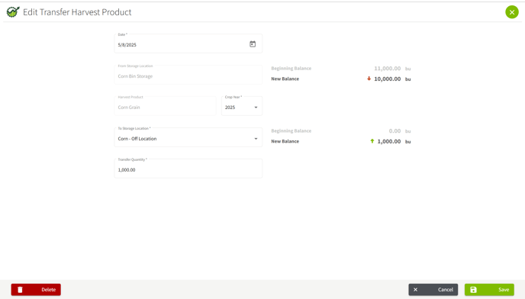Screen dimensions: 525x299
Task: Click the red Delete button
Action: click(36, 290)
